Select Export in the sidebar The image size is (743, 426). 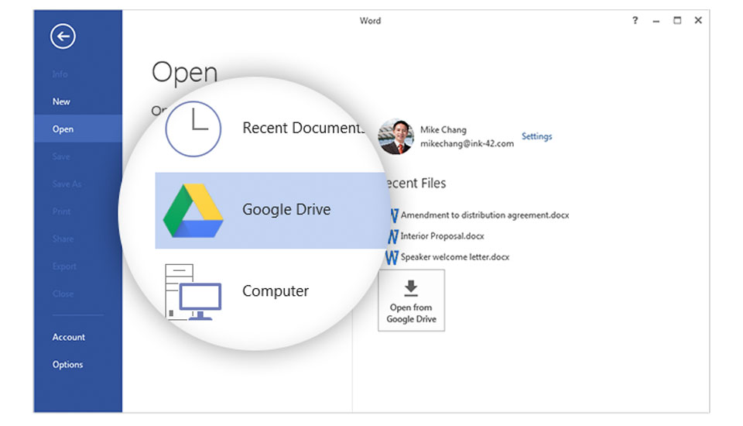pos(64,266)
